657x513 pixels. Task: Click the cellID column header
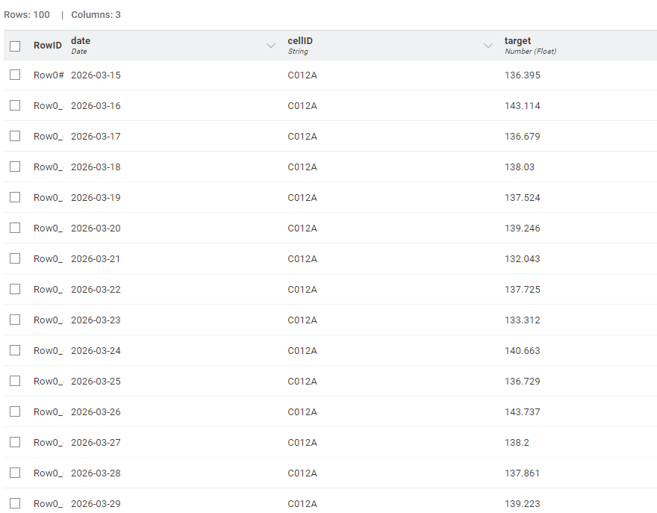[x=300, y=41]
